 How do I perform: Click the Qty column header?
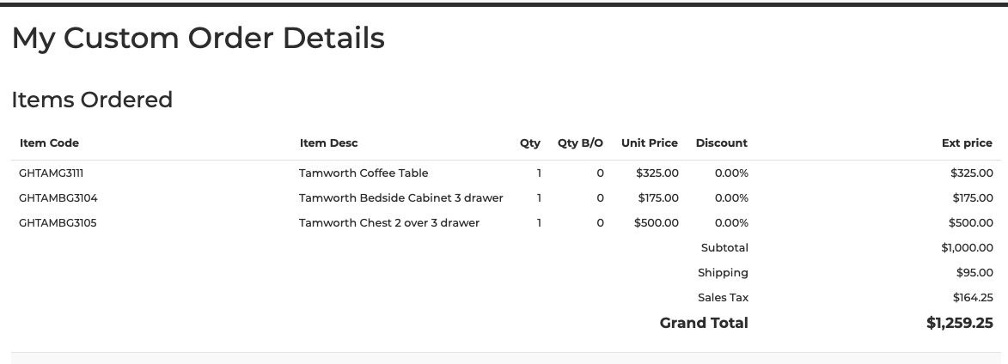(529, 143)
